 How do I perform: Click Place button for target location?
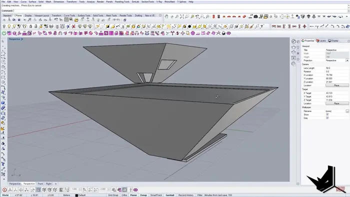coord(337,103)
